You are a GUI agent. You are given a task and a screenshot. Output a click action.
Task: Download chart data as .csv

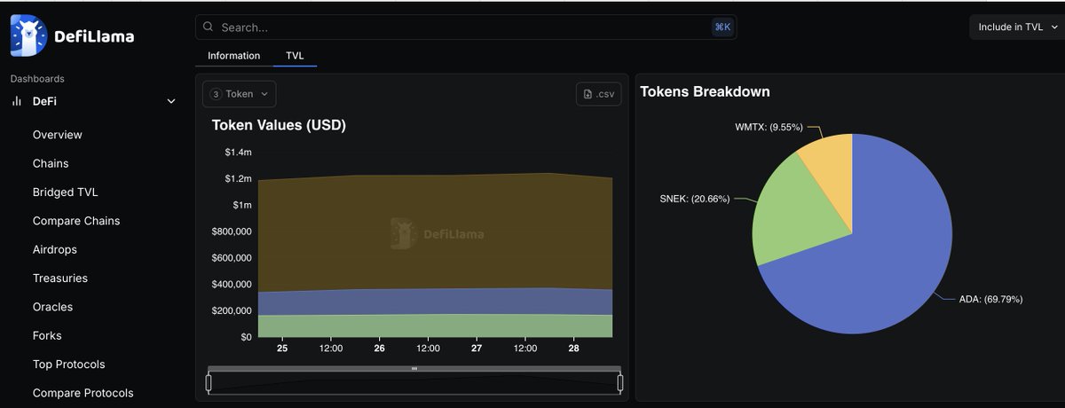click(x=599, y=94)
